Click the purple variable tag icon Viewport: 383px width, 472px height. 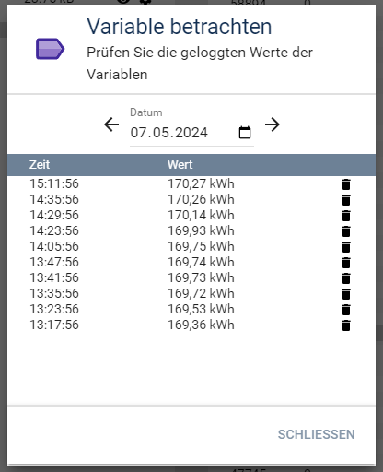(51, 49)
